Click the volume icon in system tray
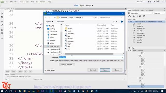 point(142,91)
